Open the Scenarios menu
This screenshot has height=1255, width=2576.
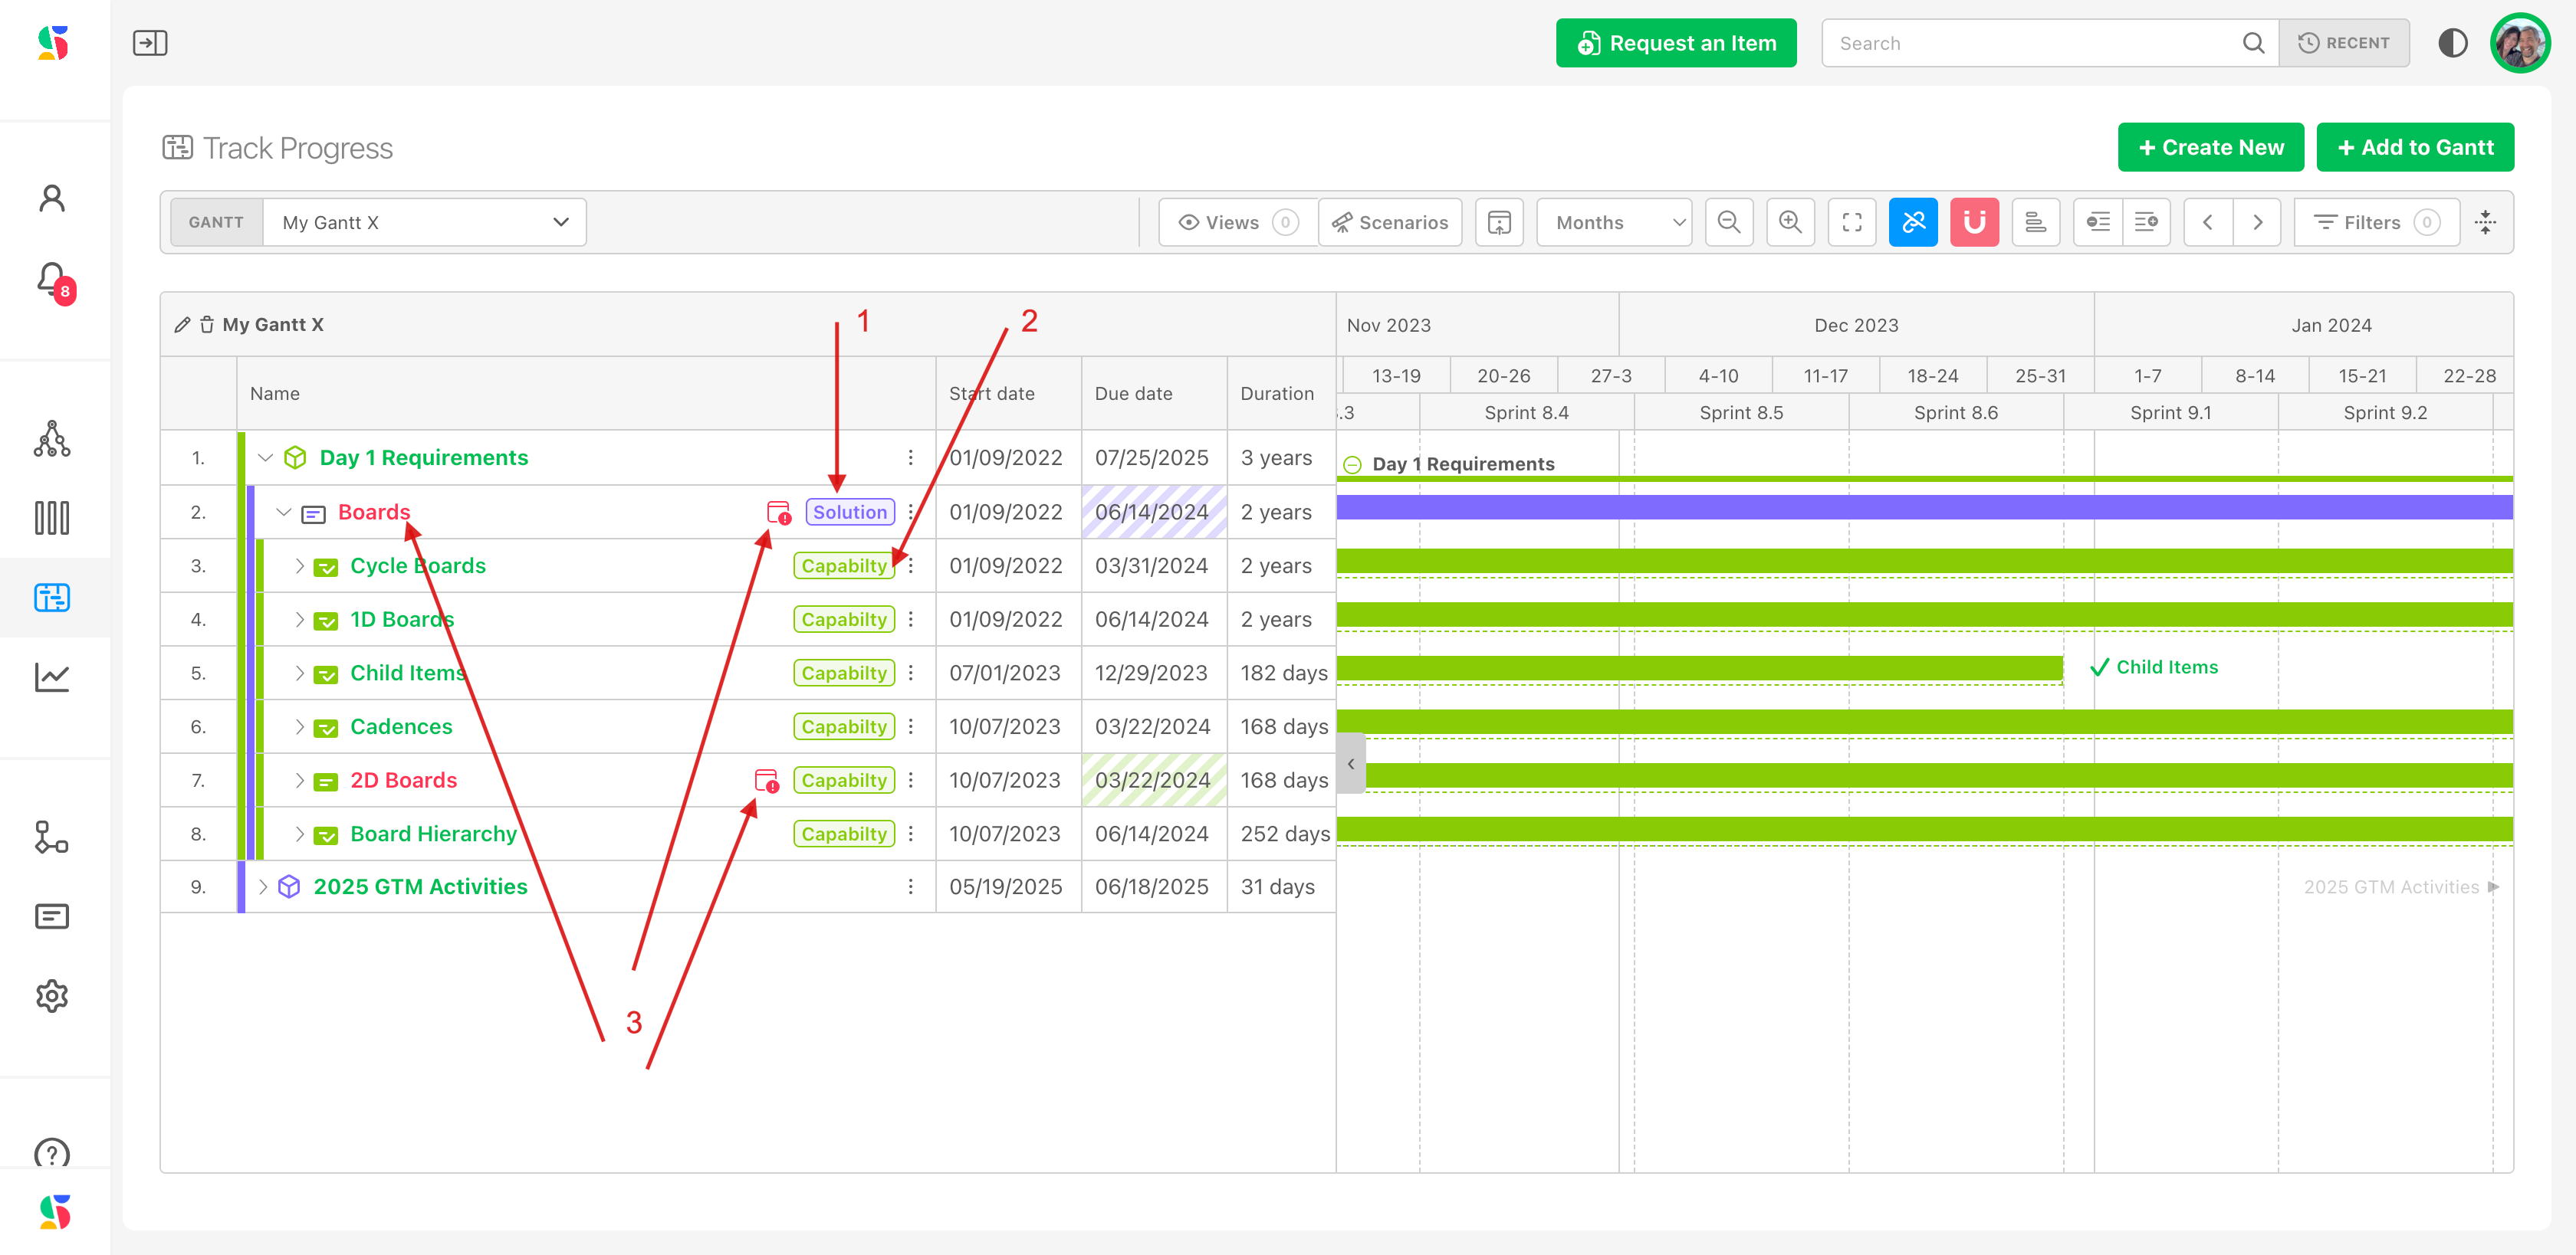click(1390, 222)
